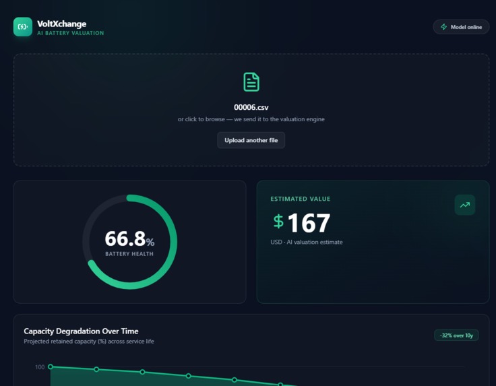Click the first chart data point at 100
The width and height of the screenshot is (496, 386).
51,366
